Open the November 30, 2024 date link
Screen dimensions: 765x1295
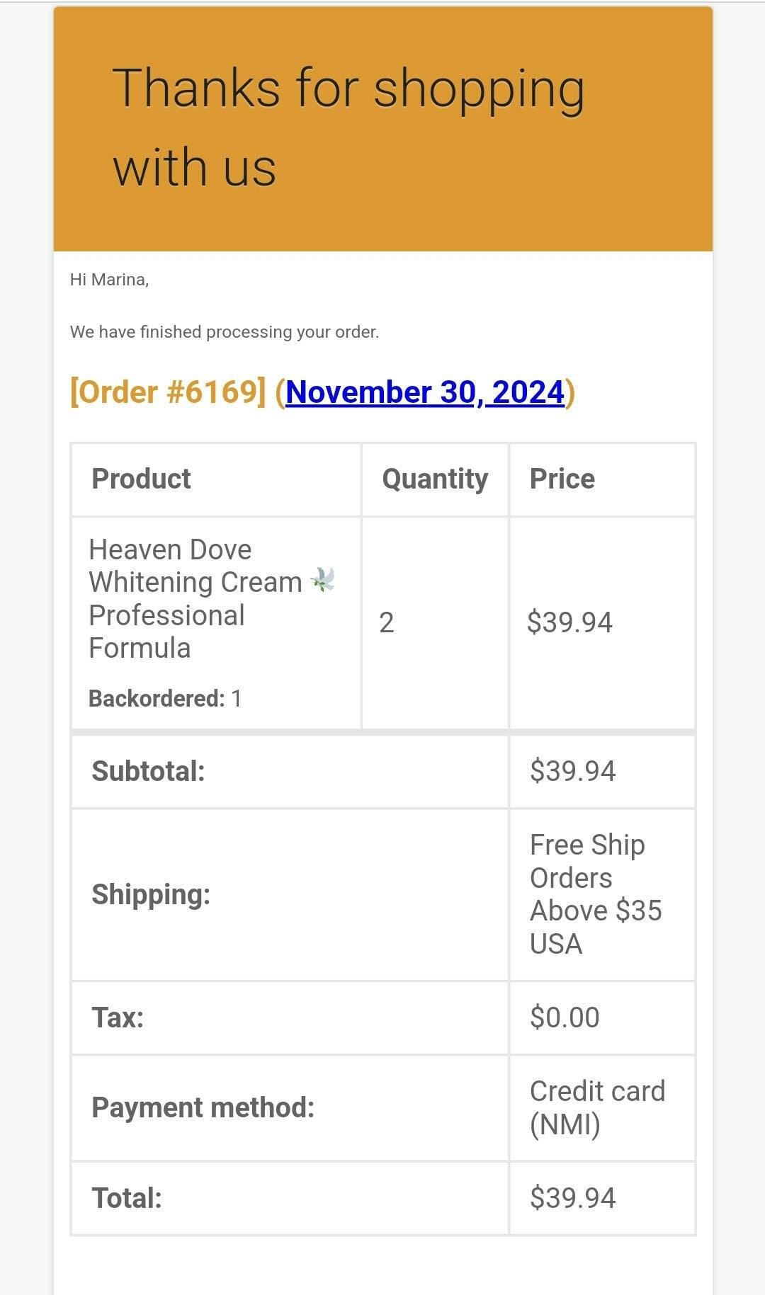[x=425, y=392]
